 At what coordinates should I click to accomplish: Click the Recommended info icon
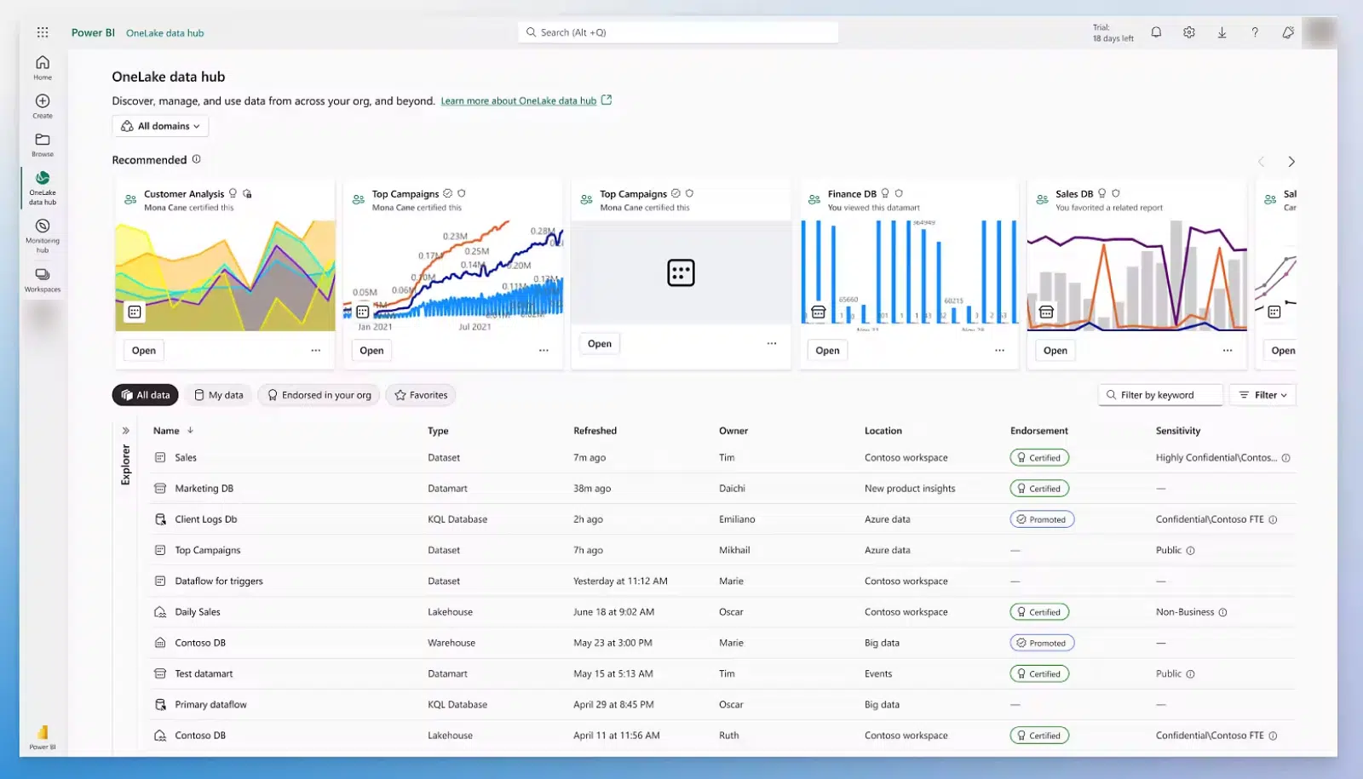pos(196,159)
